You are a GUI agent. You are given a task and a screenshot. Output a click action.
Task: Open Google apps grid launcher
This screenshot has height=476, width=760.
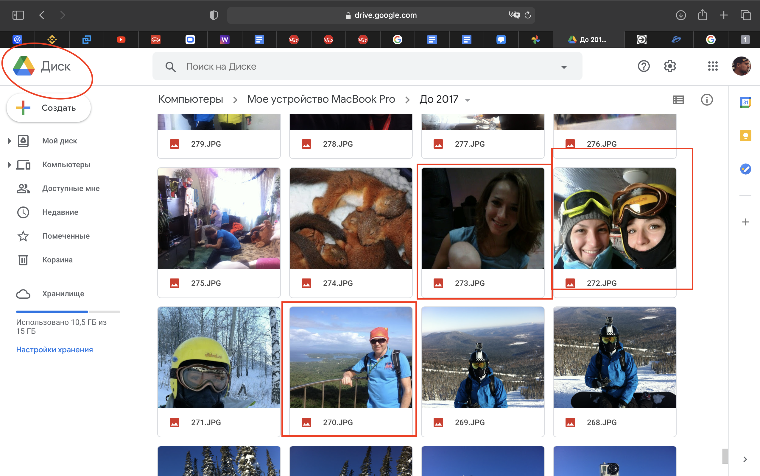click(x=713, y=66)
